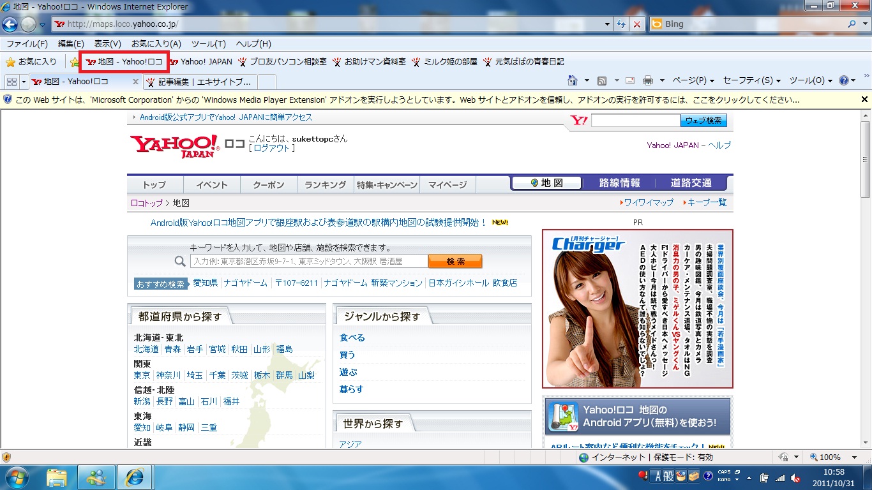Click the 北海道 prefecture link
This screenshot has height=490, width=872.
click(x=146, y=349)
